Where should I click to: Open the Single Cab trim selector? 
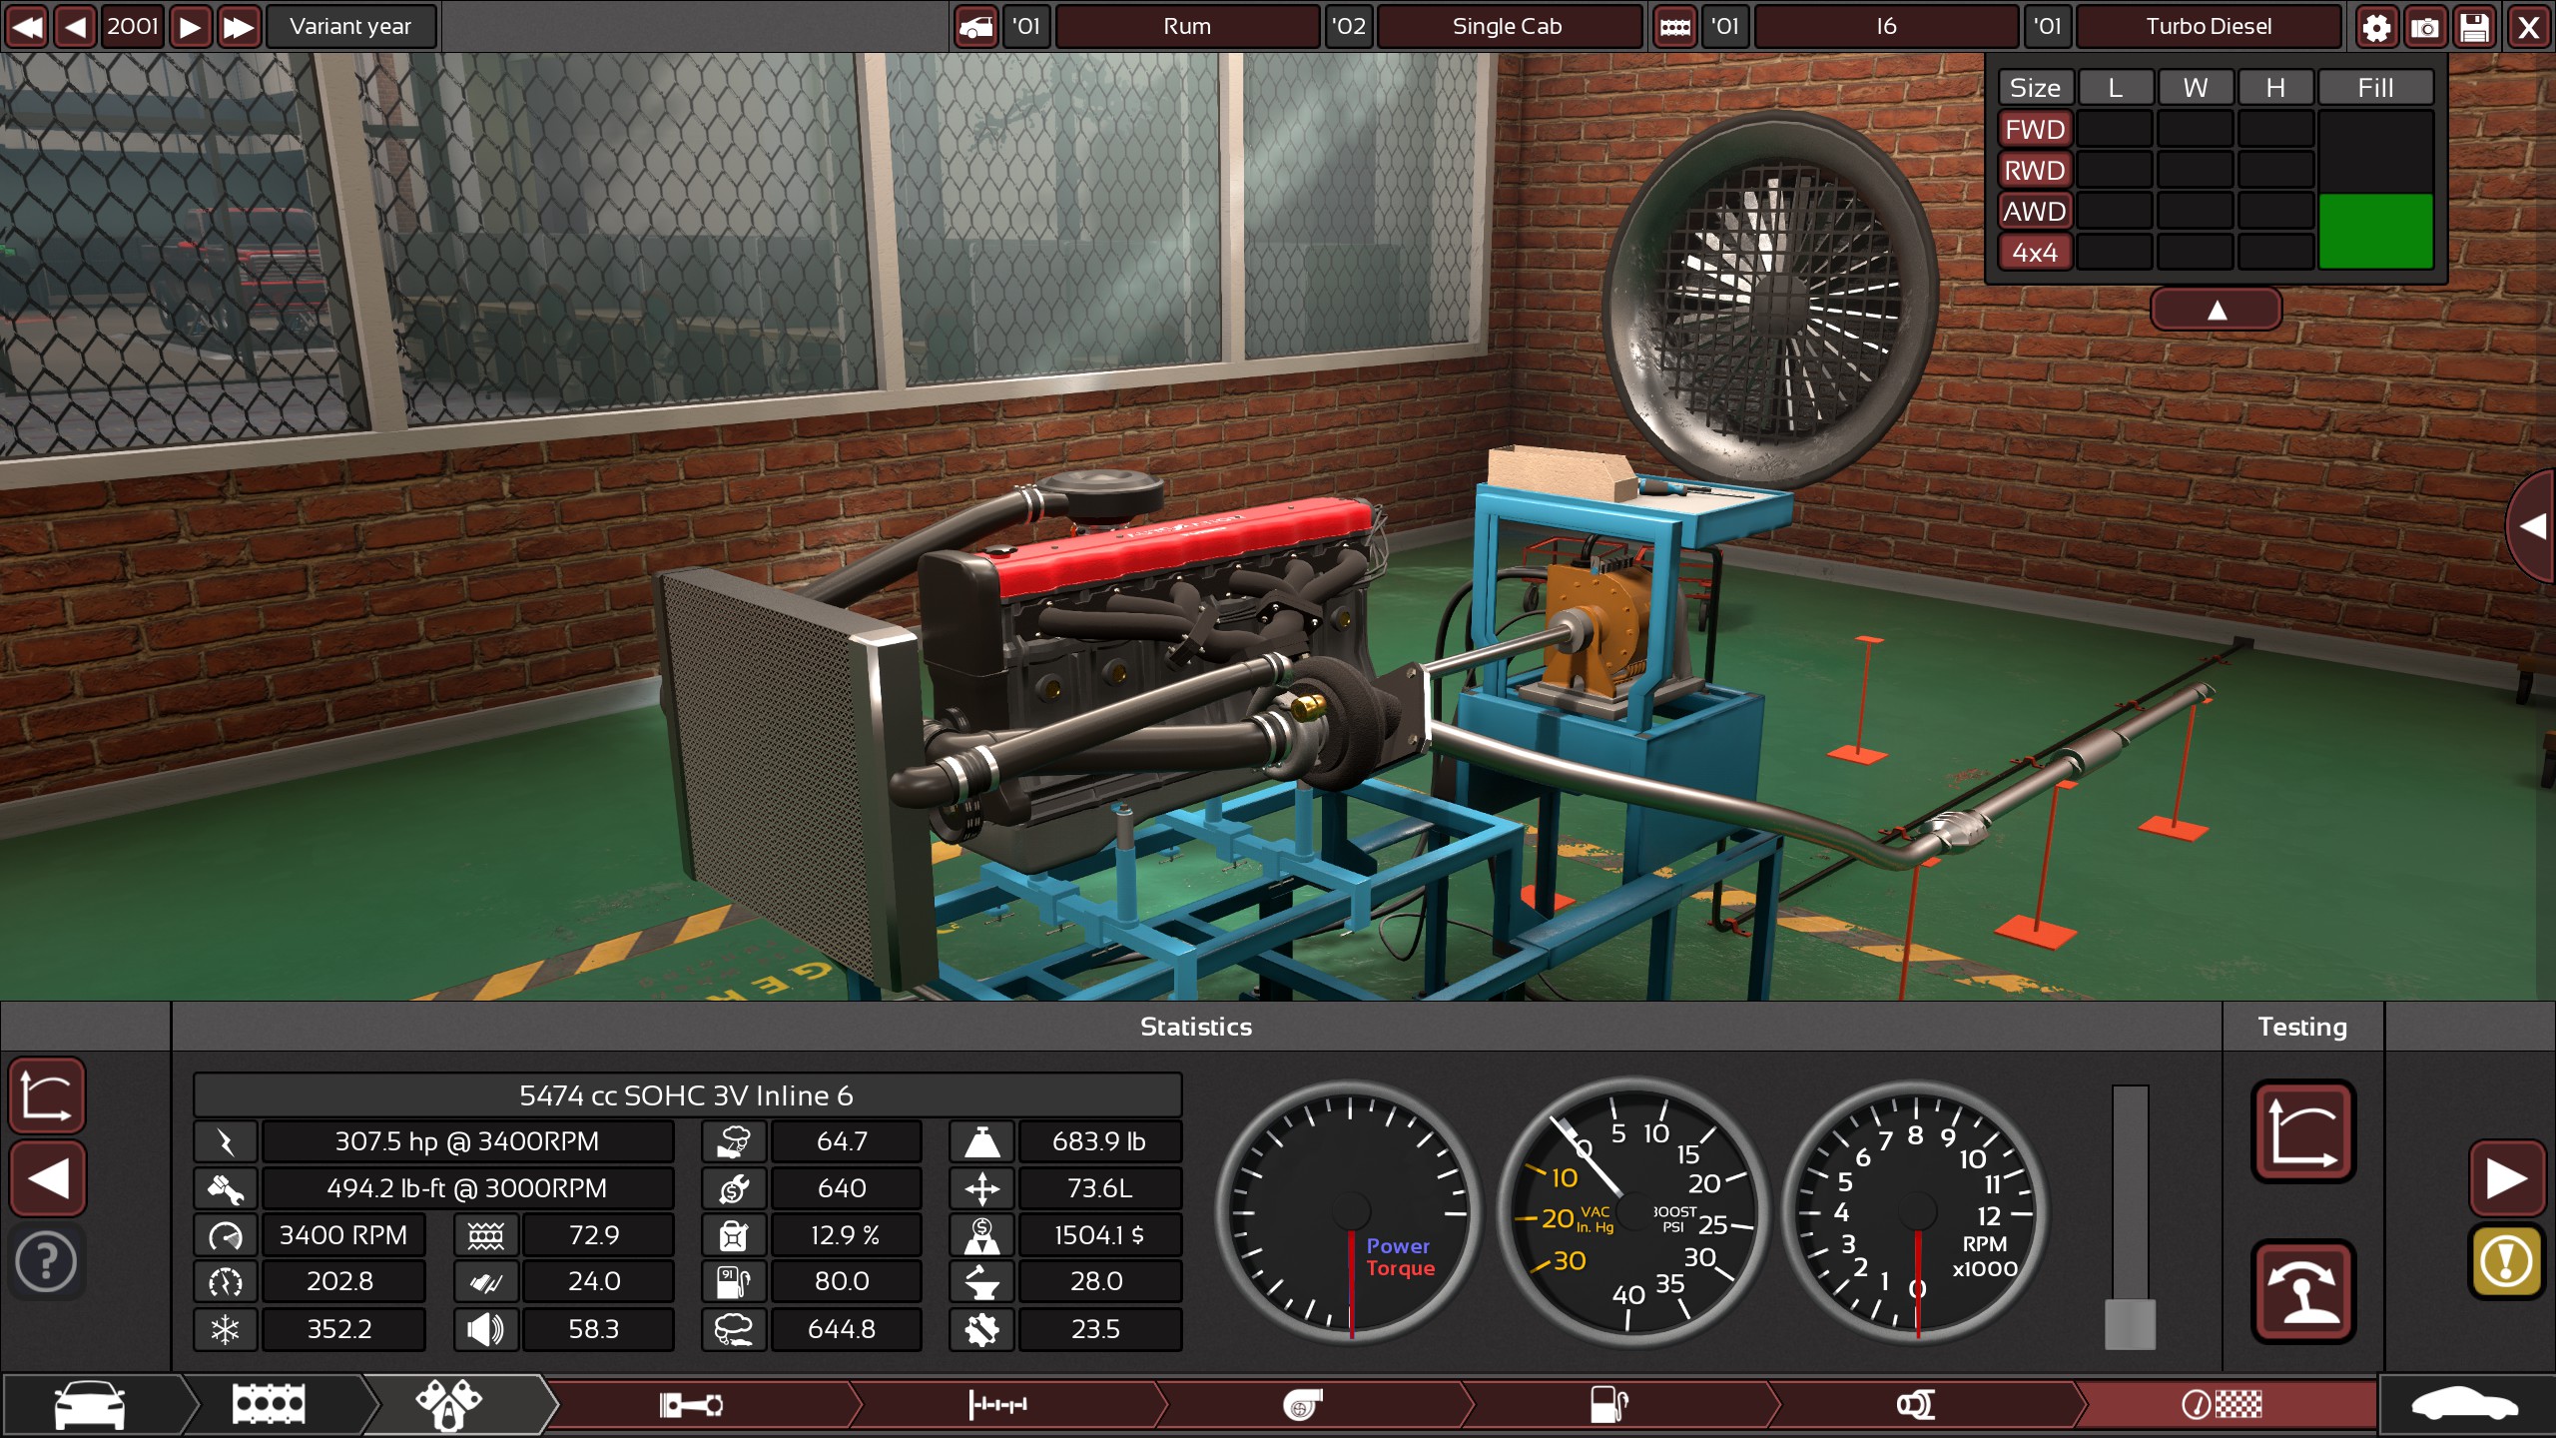(1506, 27)
